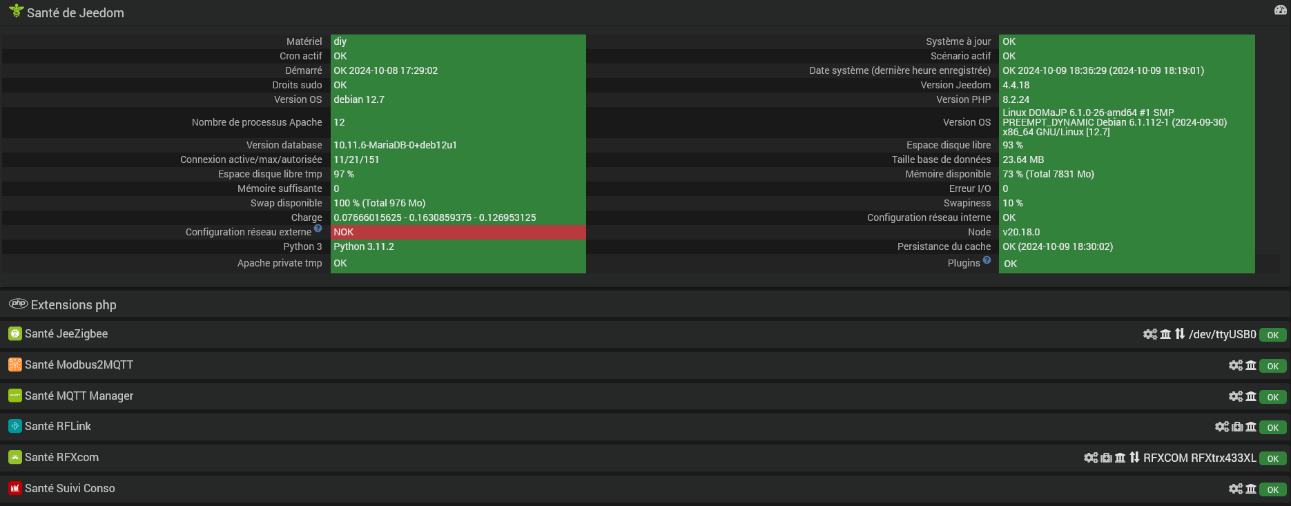The width and height of the screenshot is (1291, 506).
Task: Click help icon next to Plugins
Action: (987, 260)
